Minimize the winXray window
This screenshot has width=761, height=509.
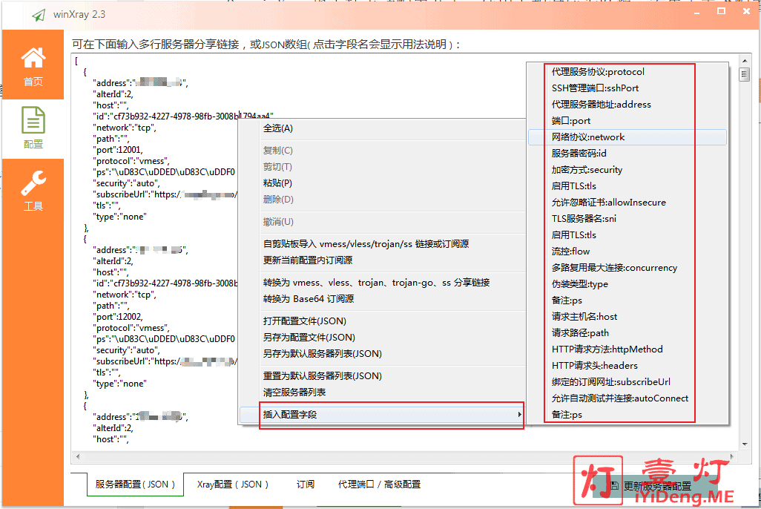click(x=697, y=12)
